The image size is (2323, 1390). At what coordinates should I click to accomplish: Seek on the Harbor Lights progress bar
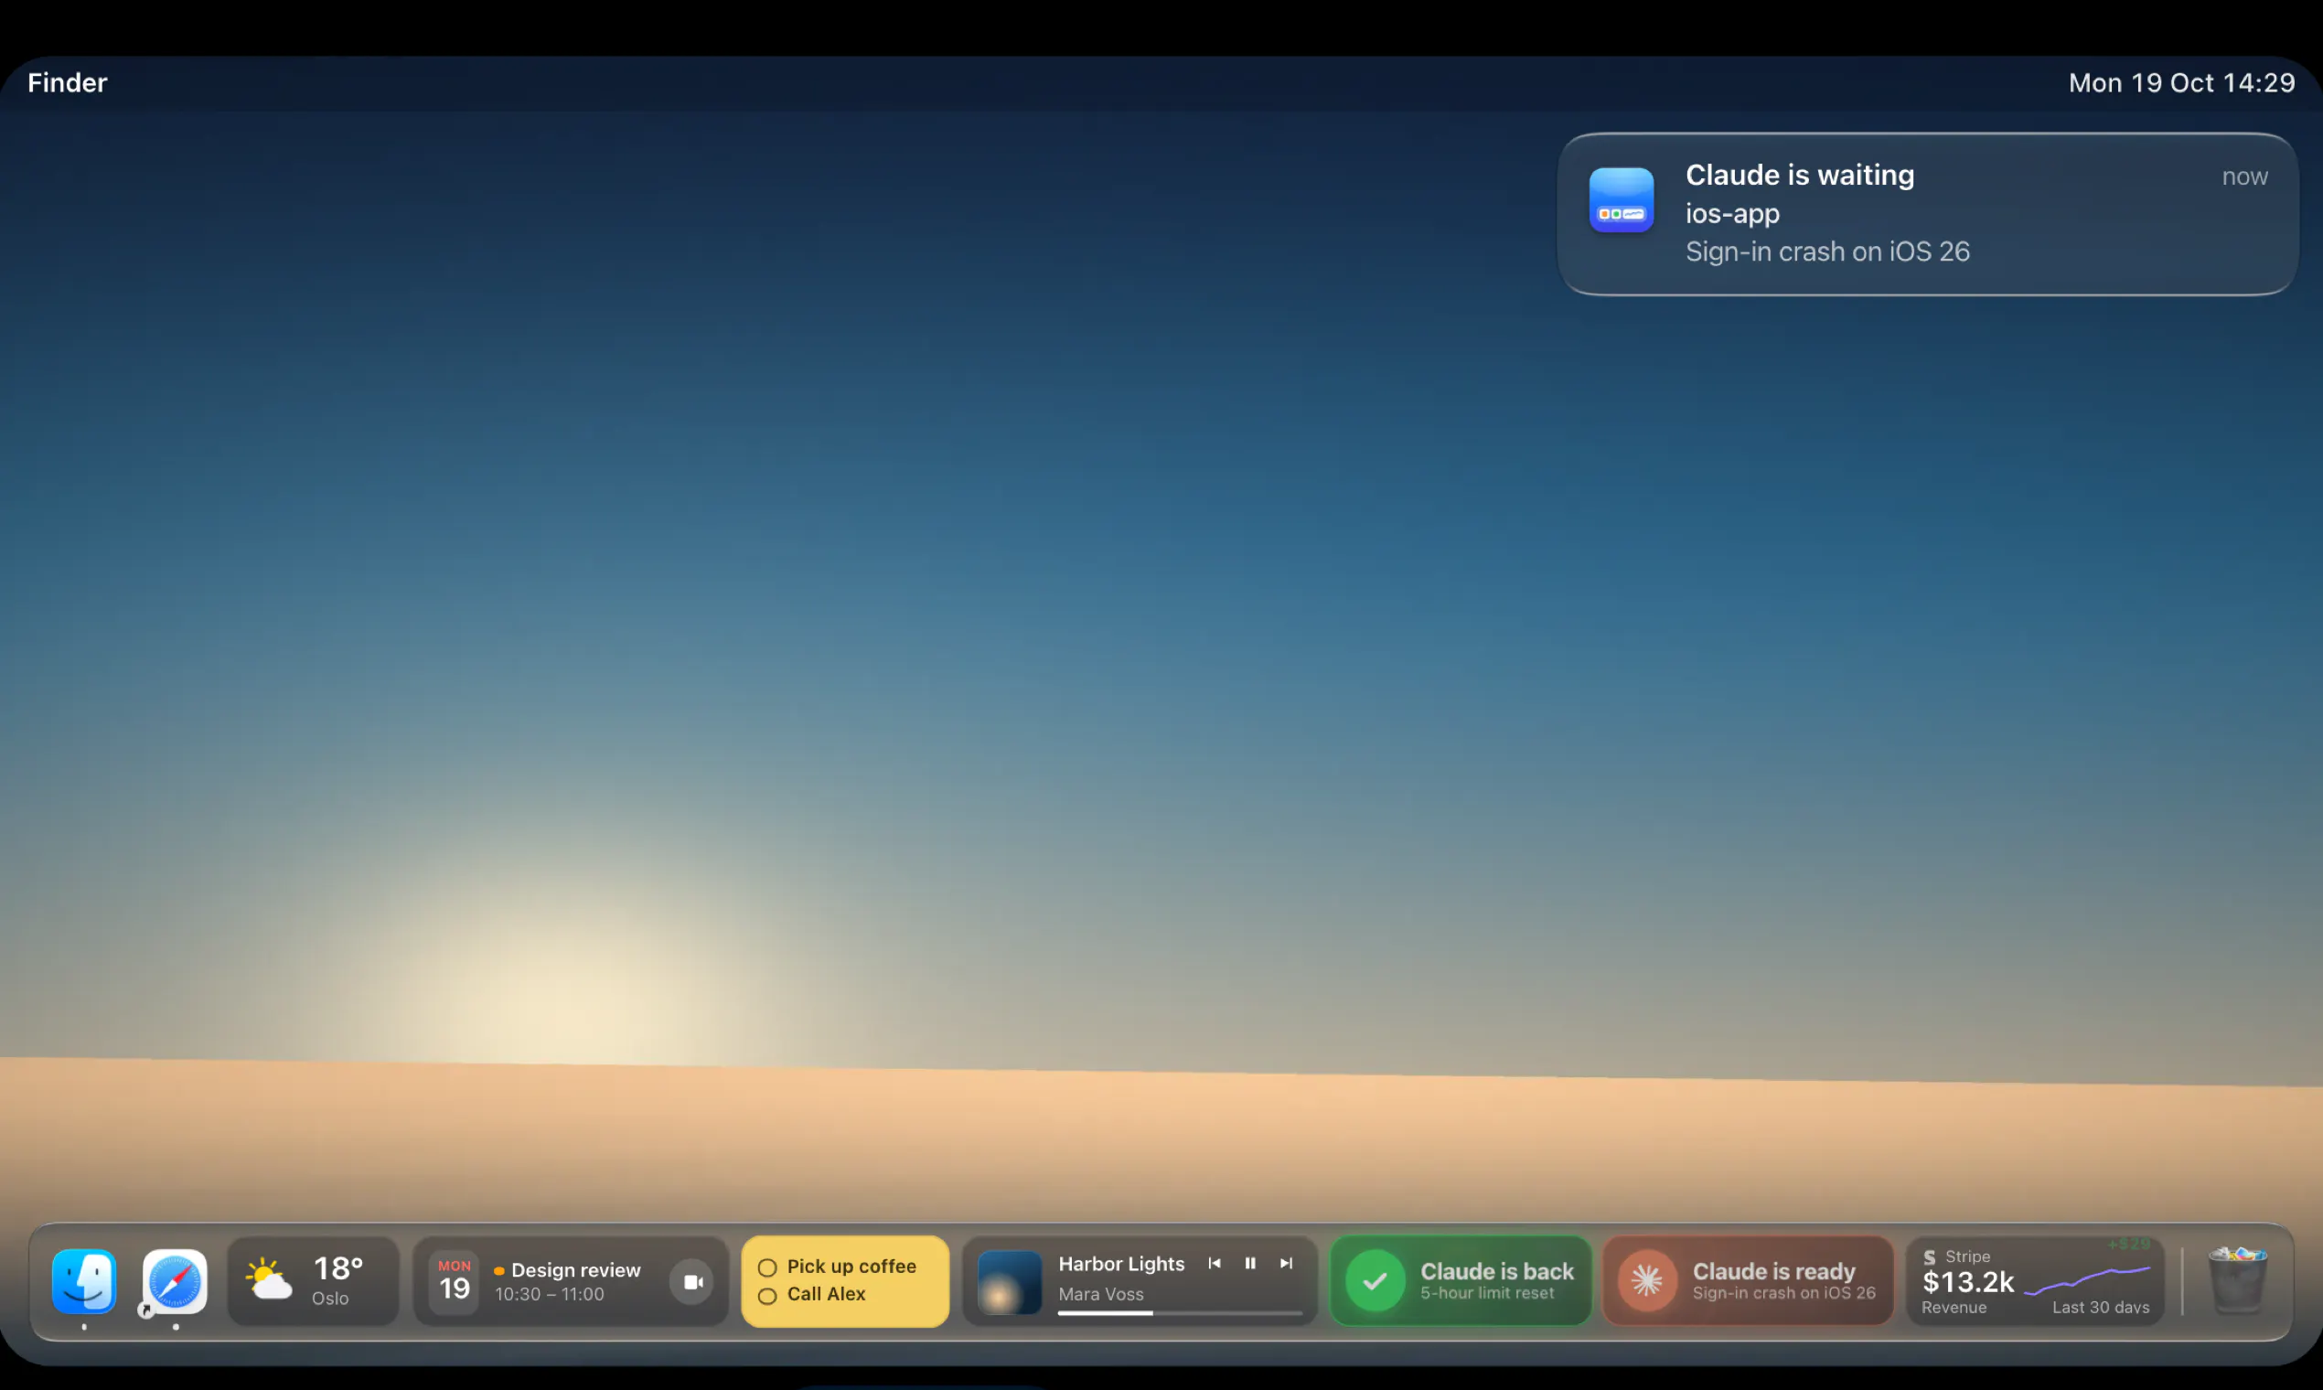[x=1180, y=1313]
